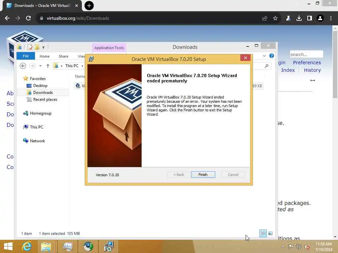This screenshot has width=338, height=253.
Task: Open Chrome's three-dot menu
Action: pos(331,18)
